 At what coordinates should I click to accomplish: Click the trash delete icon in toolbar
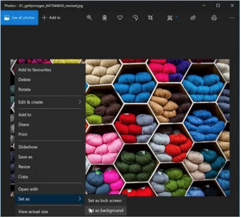point(104,18)
